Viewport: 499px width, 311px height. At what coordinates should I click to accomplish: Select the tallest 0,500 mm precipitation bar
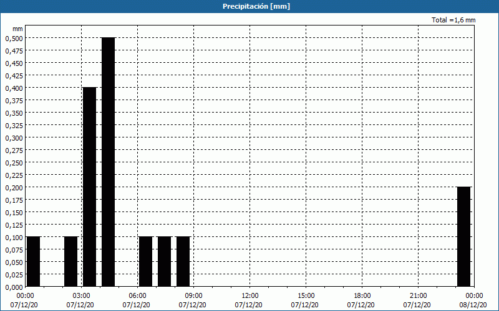[108, 162]
